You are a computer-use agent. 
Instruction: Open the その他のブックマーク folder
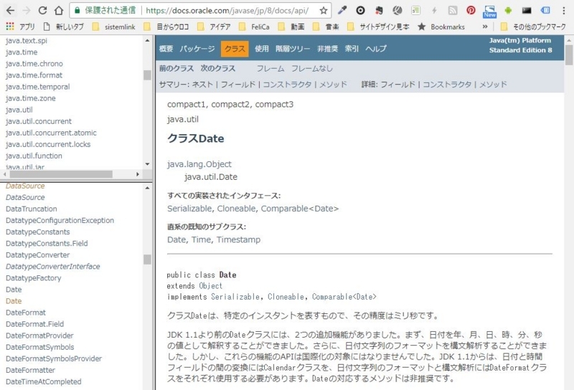(532, 27)
